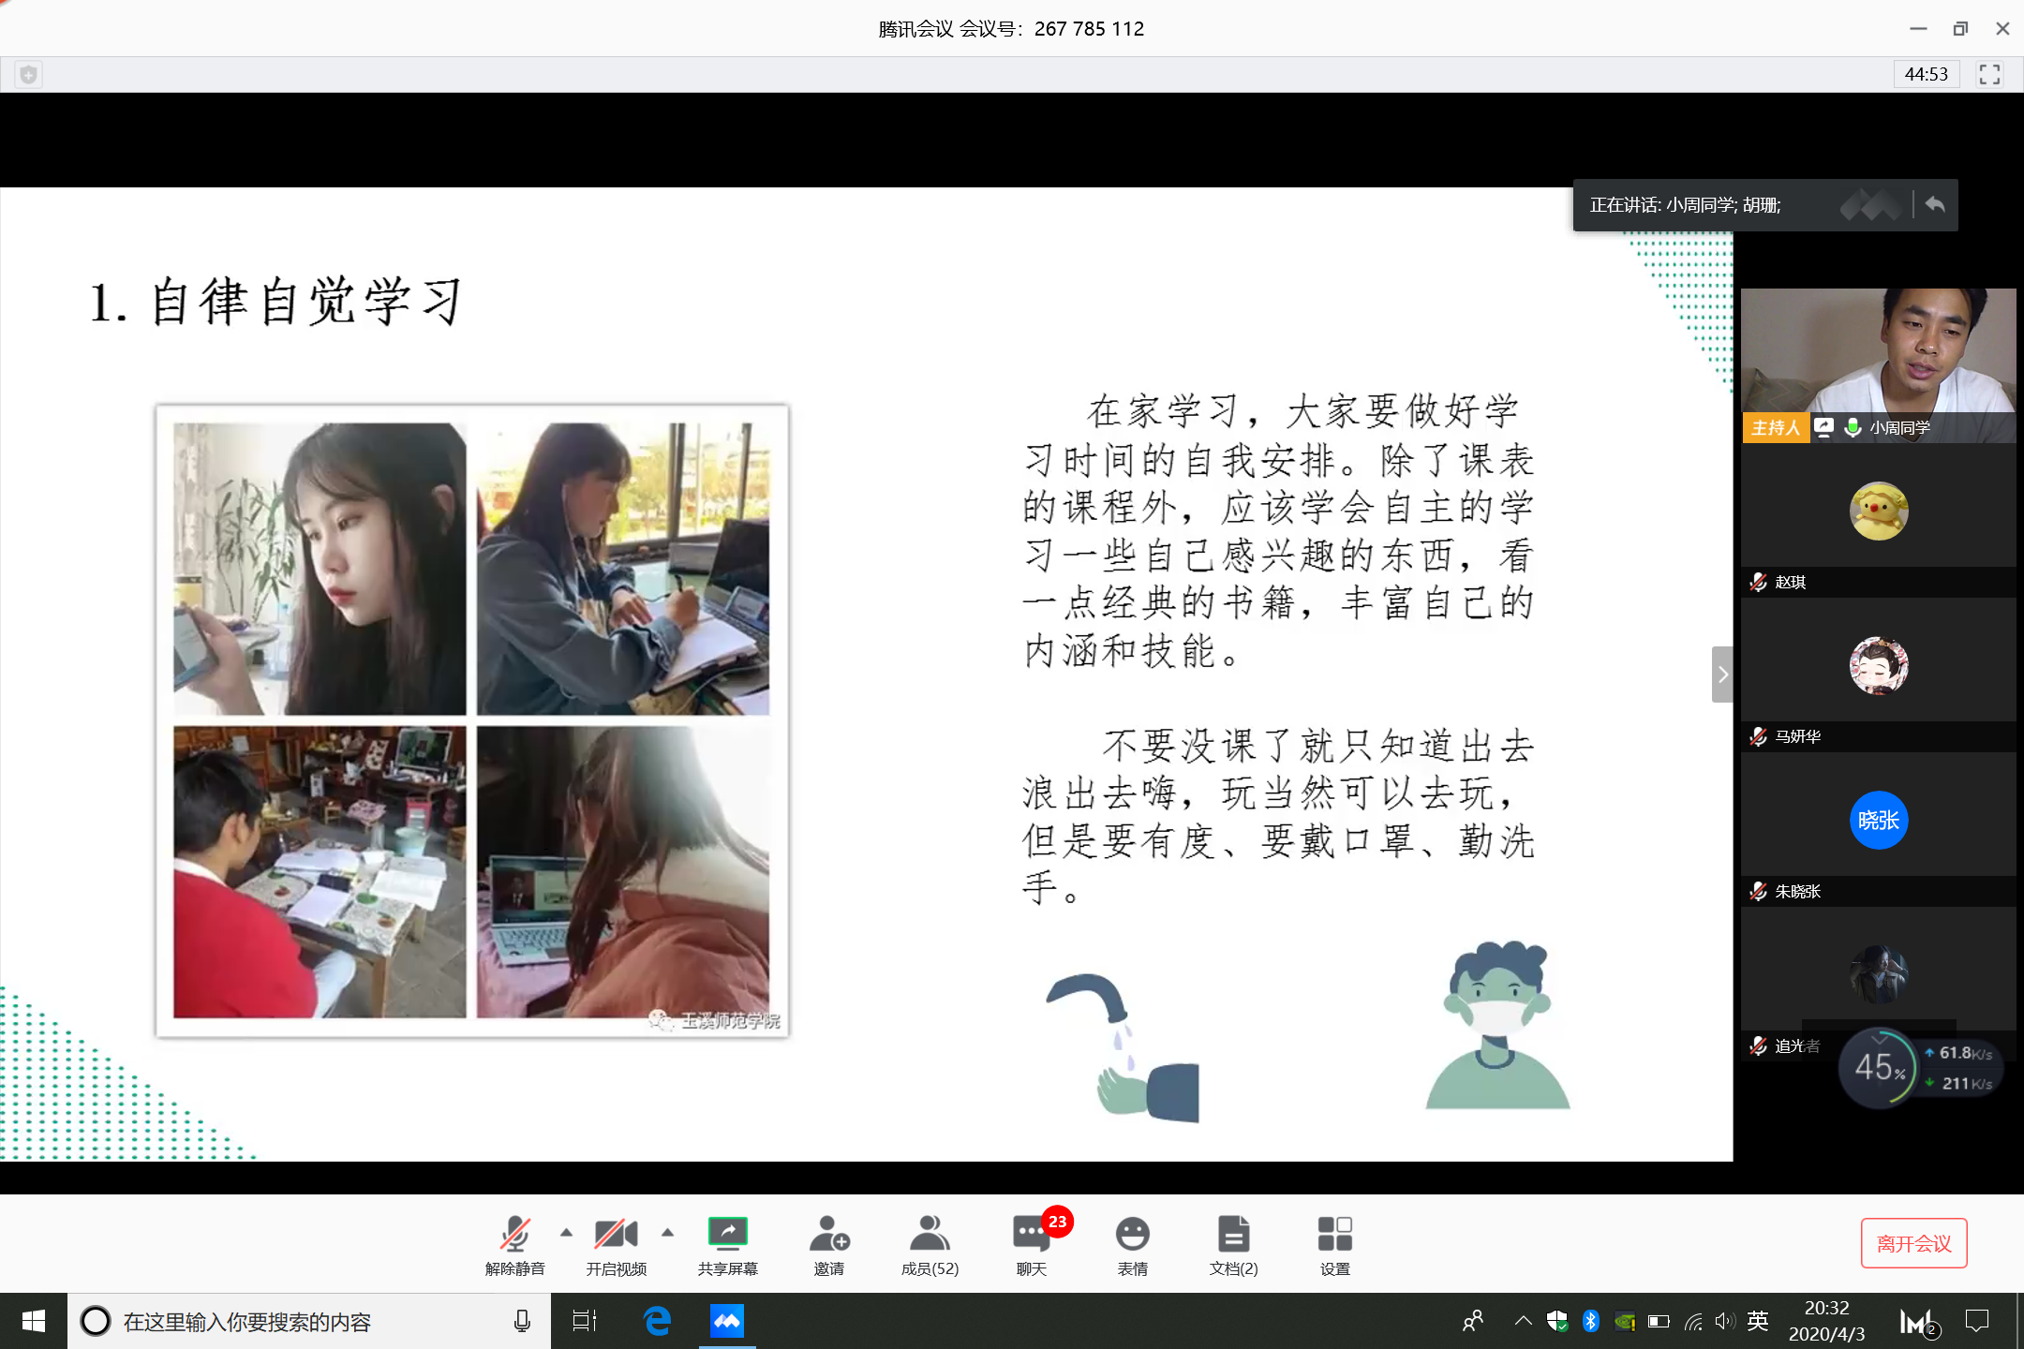Expand video options arrow beside camera
Screen dimensions: 2024x1349
[667, 1233]
